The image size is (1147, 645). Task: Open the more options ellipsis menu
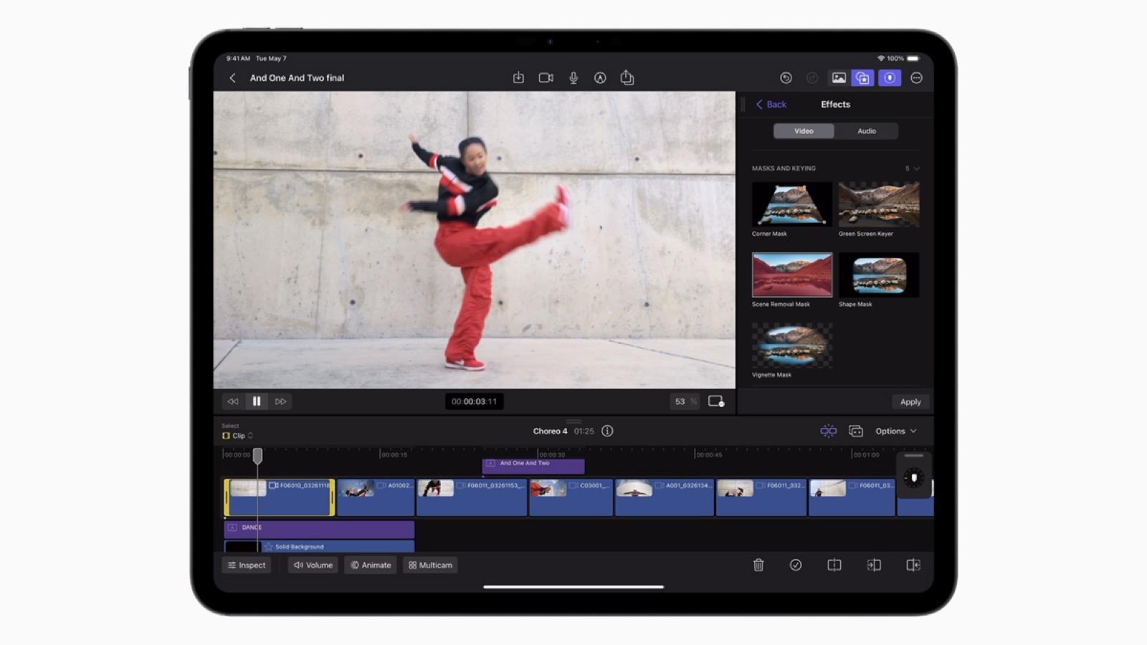coord(916,78)
